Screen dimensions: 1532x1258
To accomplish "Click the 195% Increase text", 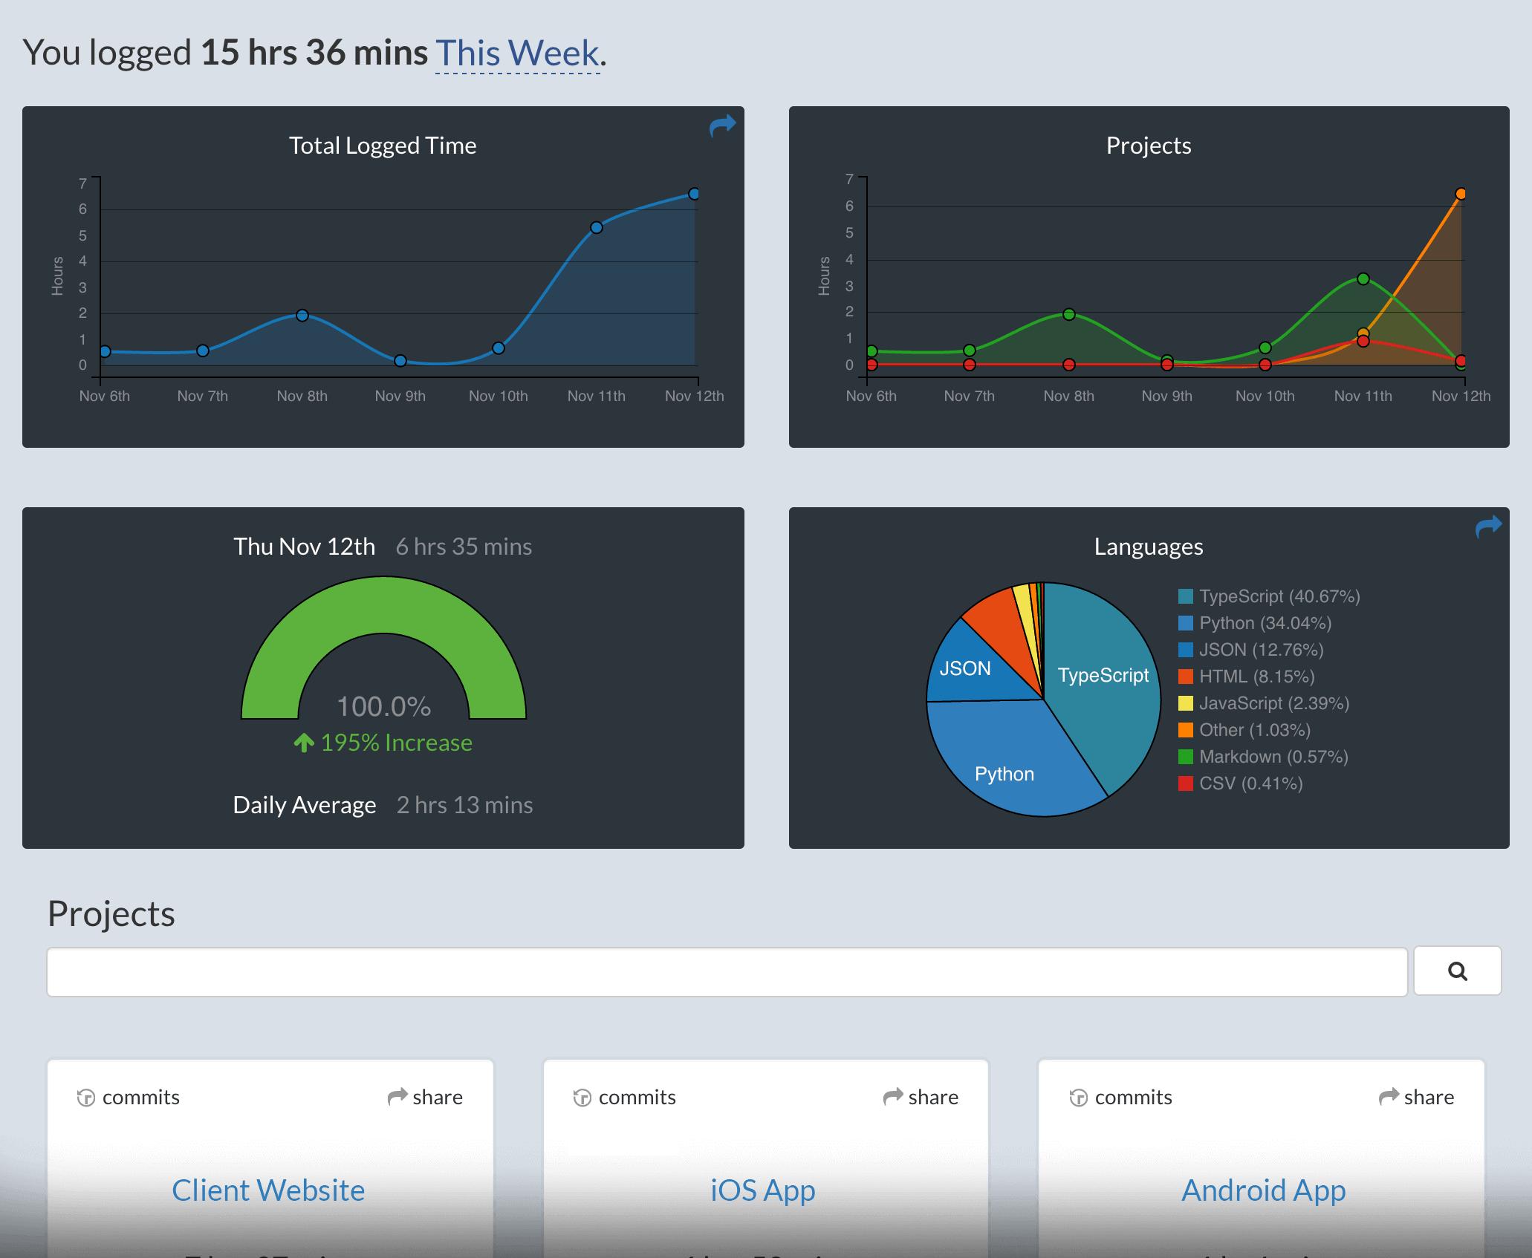I will [x=397, y=743].
